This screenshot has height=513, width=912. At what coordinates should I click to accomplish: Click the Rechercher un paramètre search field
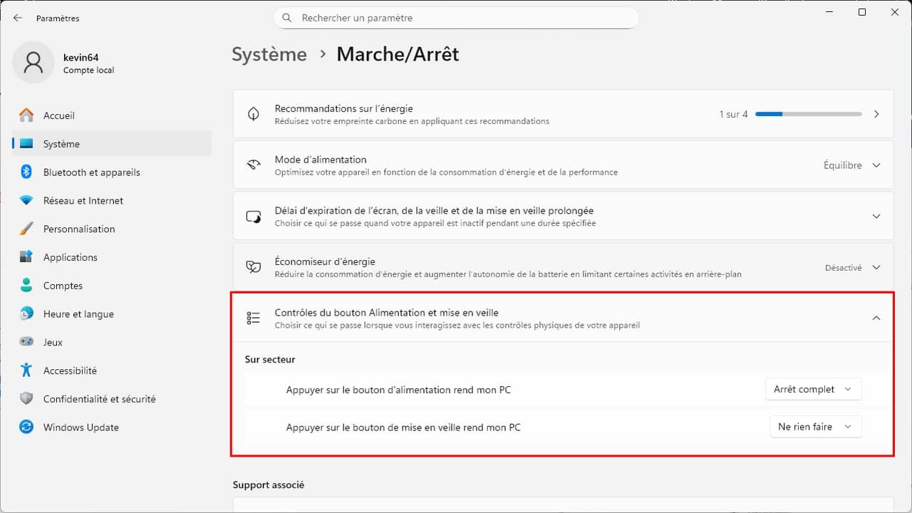tap(456, 18)
